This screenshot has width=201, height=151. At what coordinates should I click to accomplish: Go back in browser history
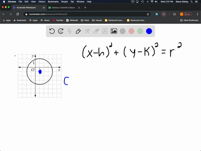tap(4, 14)
